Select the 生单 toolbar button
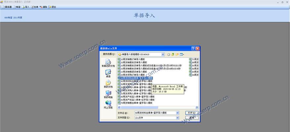Image resolution: width=290 pixels, height=132 pixels. pyautogui.click(x=34, y=7)
